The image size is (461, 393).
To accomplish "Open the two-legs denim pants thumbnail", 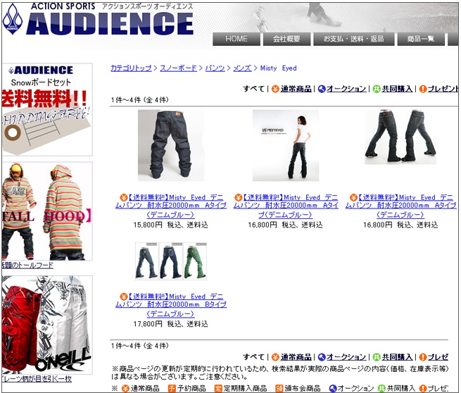I will tap(400, 137).
